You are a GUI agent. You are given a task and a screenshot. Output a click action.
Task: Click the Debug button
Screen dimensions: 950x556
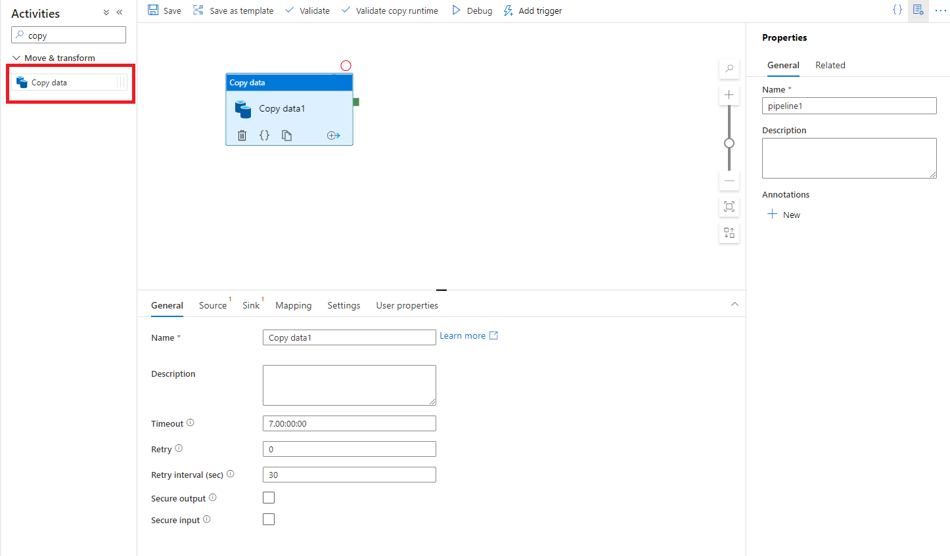[472, 11]
